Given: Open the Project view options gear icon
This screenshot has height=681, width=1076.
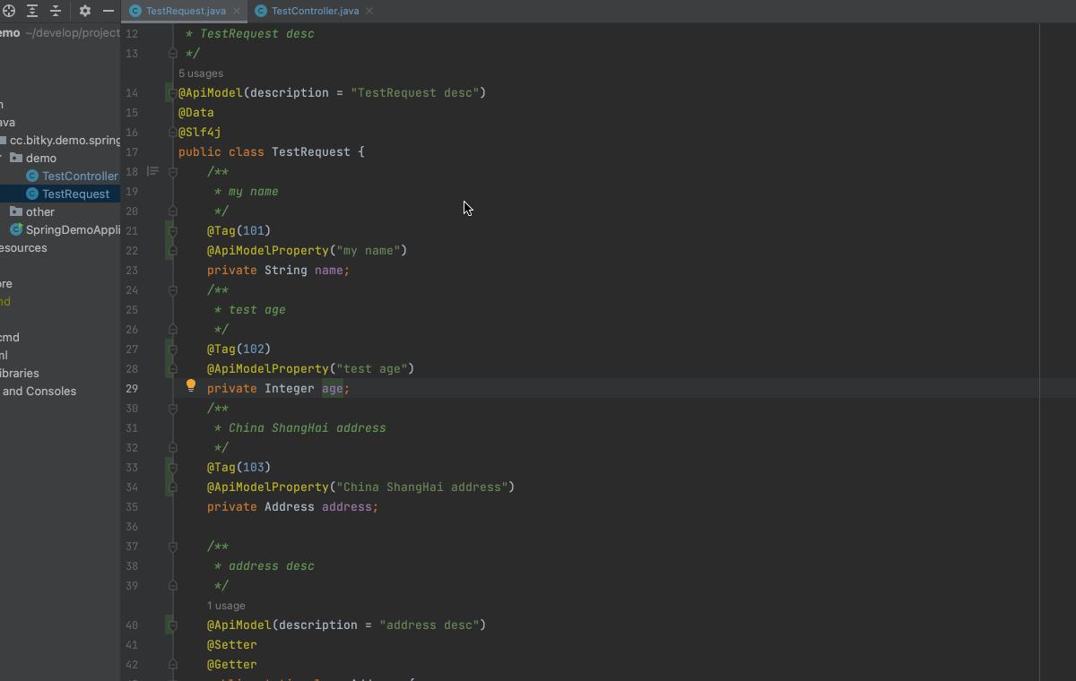Looking at the screenshot, I should (x=83, y=11).
